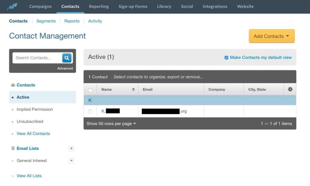Screen dimensions: 310x186
Task: Select Unsubscribed in the sidebar
Action: pos(30,122)
